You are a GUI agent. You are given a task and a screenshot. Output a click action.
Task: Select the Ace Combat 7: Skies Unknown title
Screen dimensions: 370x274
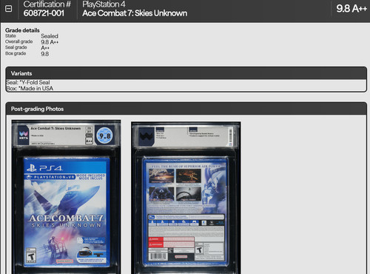[x=135, y=13]
